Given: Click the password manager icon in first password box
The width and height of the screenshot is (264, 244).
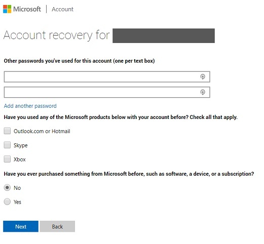Looking at the screenshot, I should [203, 77].
